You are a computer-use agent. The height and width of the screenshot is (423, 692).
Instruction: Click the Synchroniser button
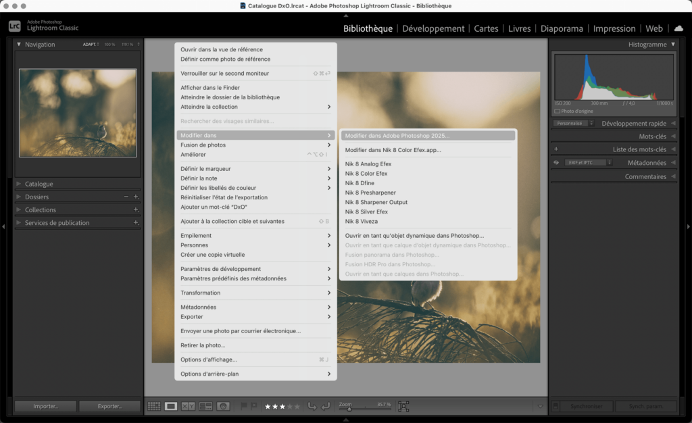tap(587, 406)
